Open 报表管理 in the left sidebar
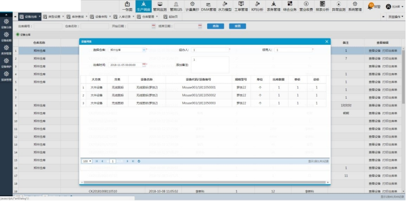The image size is (406, 201). click(x=6, y=76)
